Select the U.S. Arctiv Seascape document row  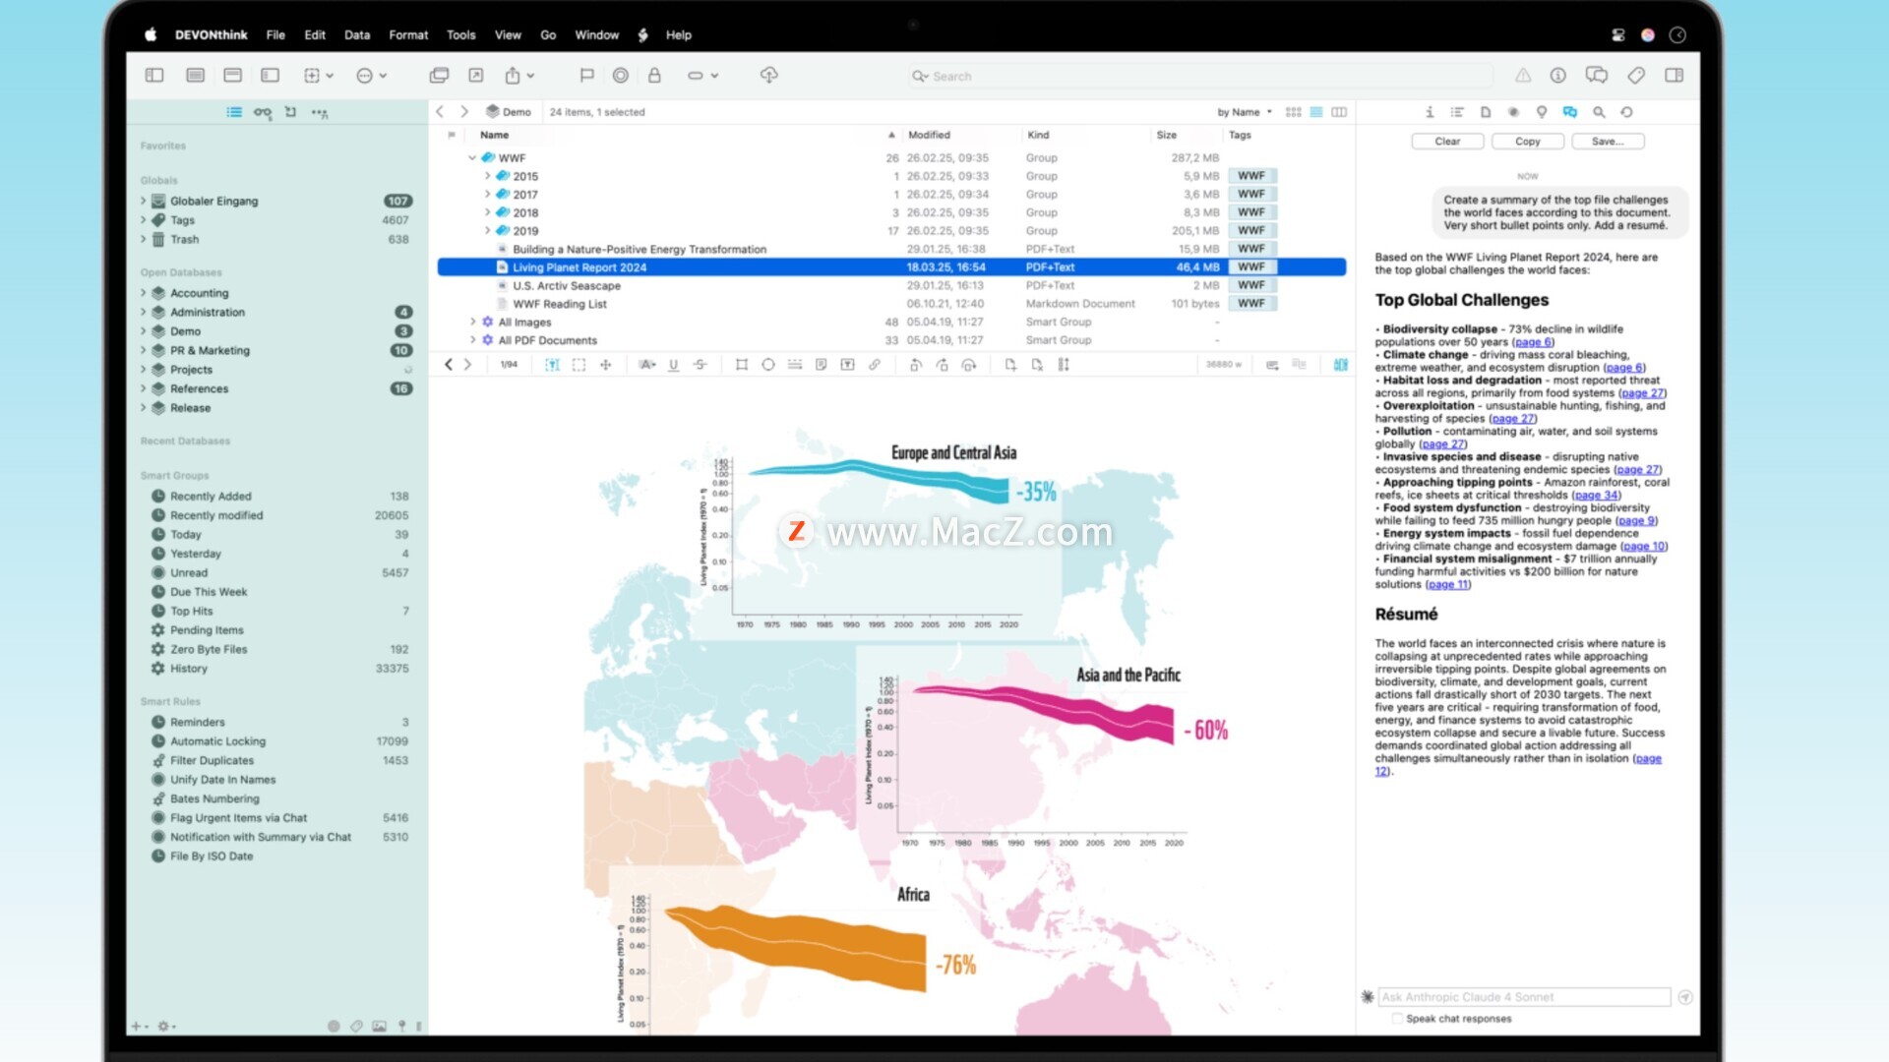891,285
